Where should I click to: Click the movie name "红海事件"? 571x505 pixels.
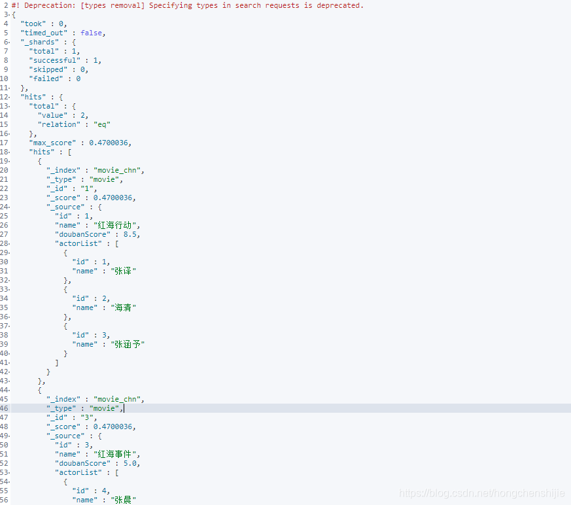tap(114, 455)
